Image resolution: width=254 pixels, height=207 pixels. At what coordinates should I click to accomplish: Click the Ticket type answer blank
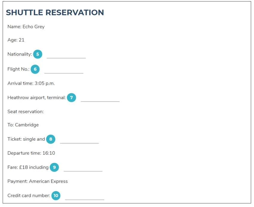79,140
